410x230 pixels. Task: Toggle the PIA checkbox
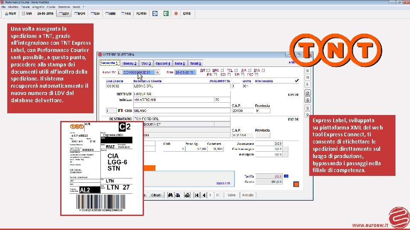[x=249, y=70]
